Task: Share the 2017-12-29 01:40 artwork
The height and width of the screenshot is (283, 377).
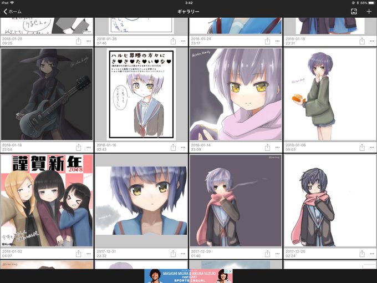Action: [x=267, y=254]
